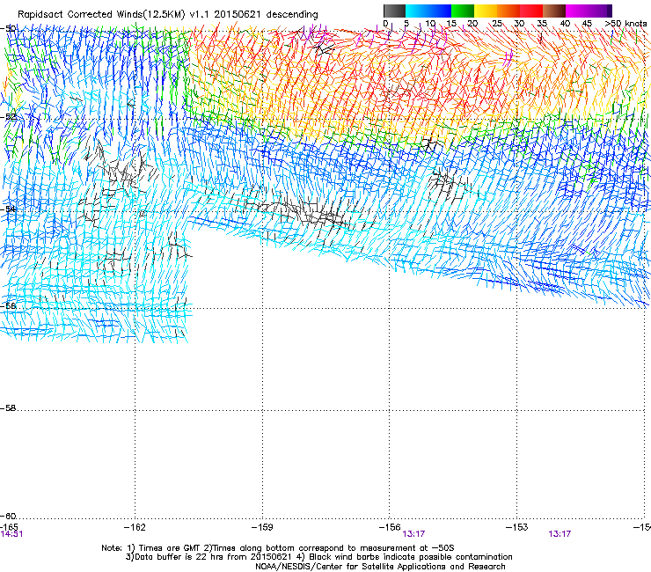Click the orange 25-30 knots legend swatch
Viewport: 651px width, 572px height.
(508, 11)
